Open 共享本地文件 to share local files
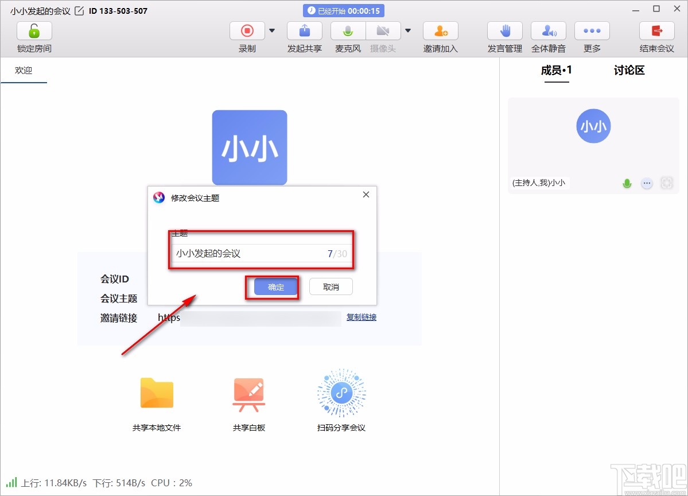Image resolution: width=688 pixels, height=496 pixels. click(156, 394)
